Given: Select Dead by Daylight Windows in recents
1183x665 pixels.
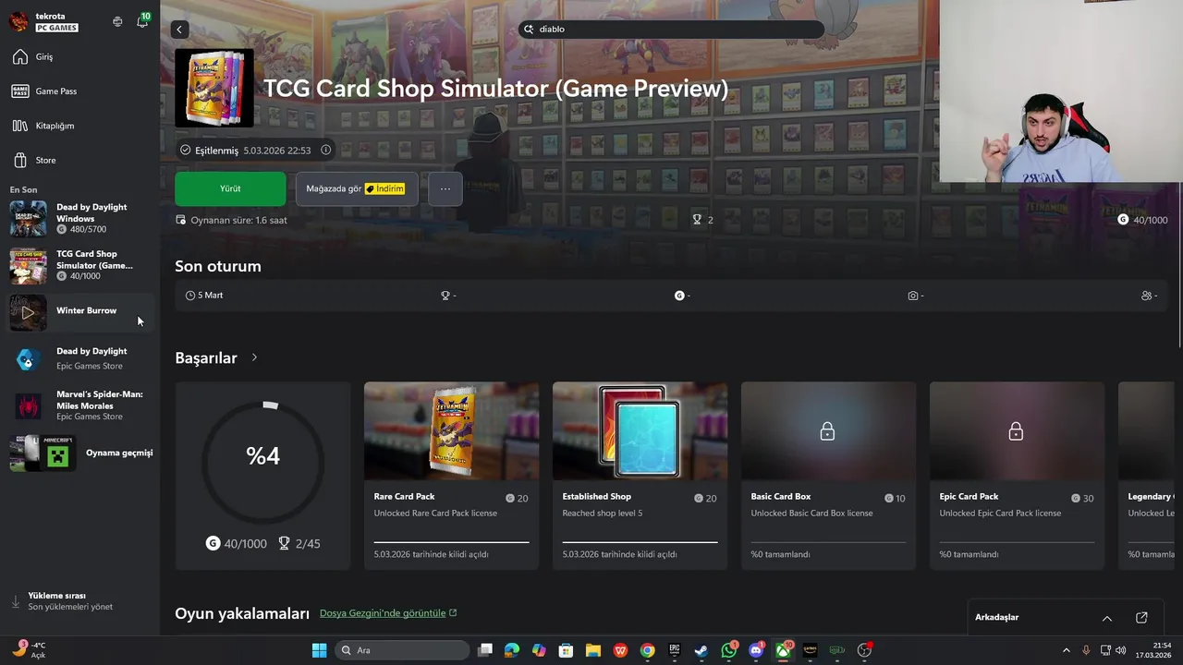Looking at the screenshot, I should (x=79, y=219).
